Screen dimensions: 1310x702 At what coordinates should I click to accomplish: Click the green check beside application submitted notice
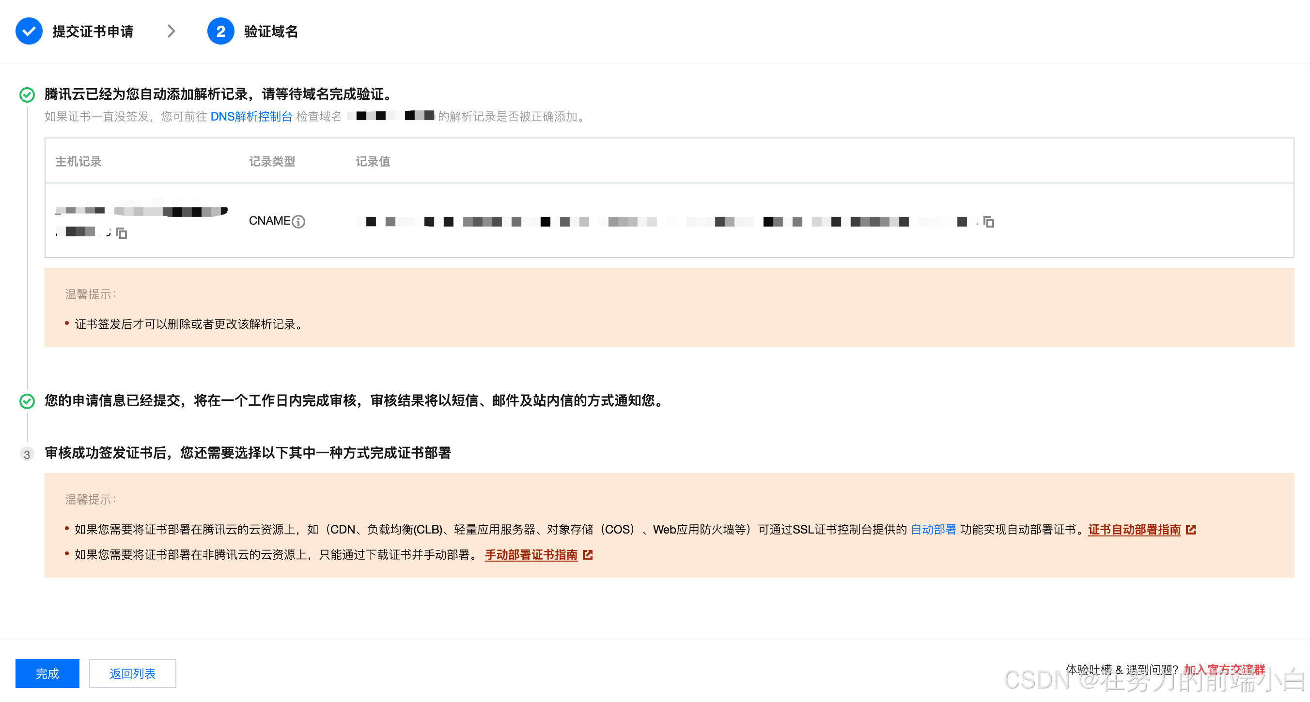point(27,401)
